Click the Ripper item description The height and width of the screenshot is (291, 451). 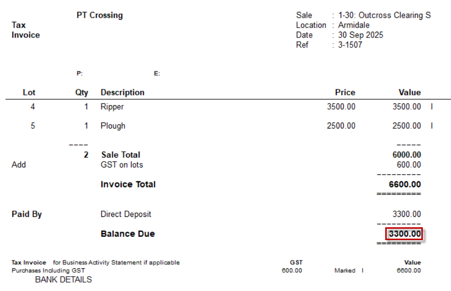(112, 107)
